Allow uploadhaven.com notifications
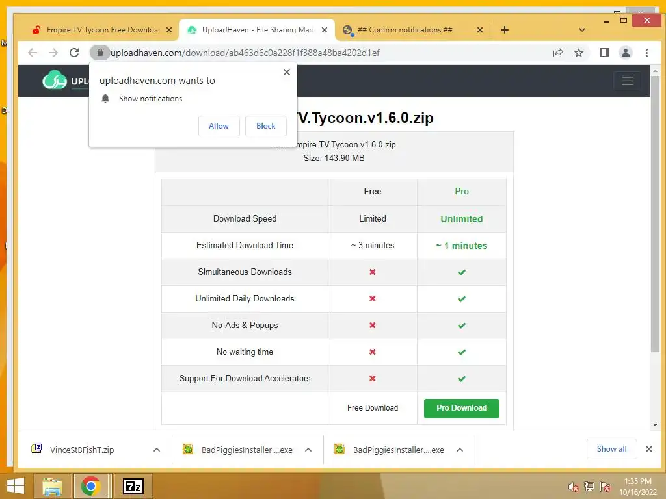This screenshot has width=666, height=499. [x=219, y=126]
